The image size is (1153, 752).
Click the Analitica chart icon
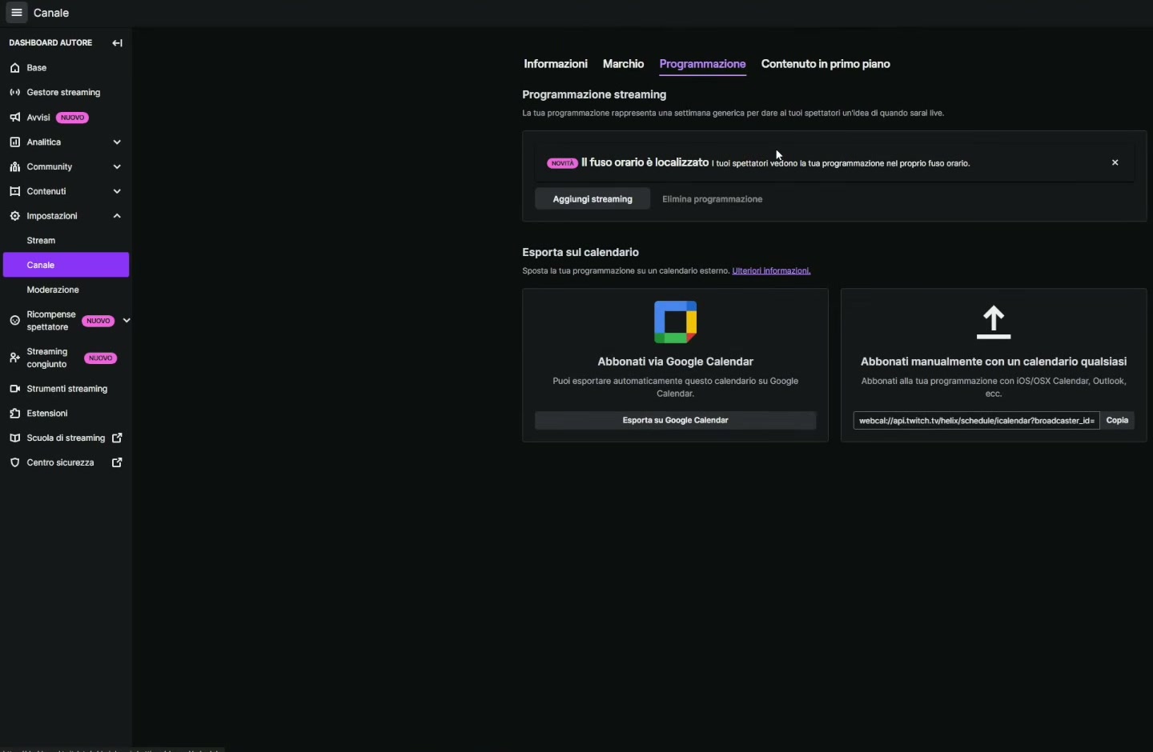(14, 142)
